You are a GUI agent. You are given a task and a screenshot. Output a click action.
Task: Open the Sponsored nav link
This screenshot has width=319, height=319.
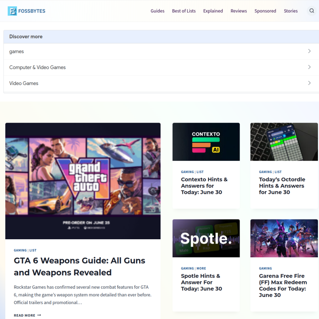click(x=265, y=11)
